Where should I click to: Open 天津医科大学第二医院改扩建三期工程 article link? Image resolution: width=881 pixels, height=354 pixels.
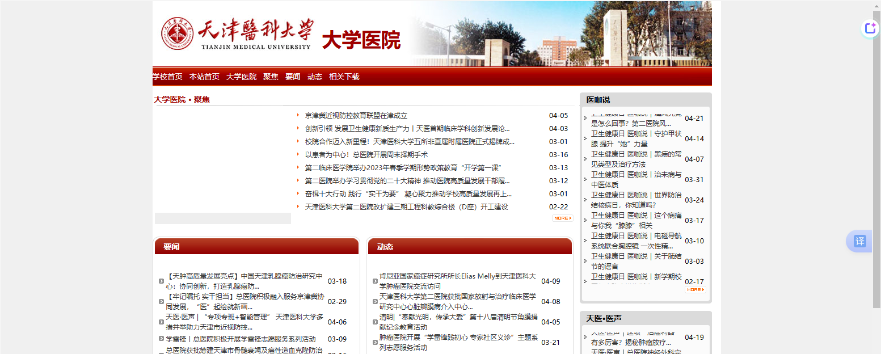406,207
